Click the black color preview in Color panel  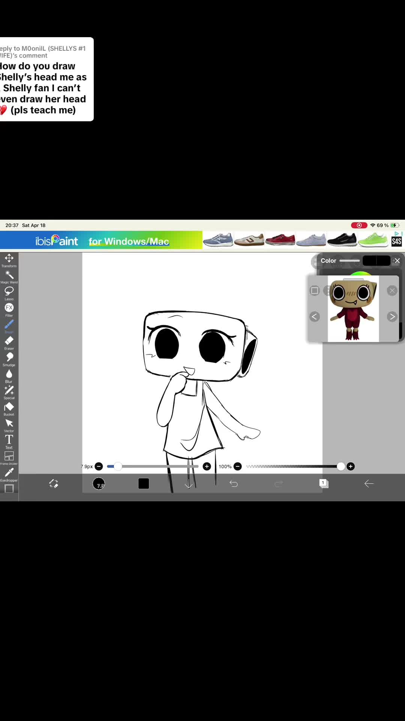[376, 261]
